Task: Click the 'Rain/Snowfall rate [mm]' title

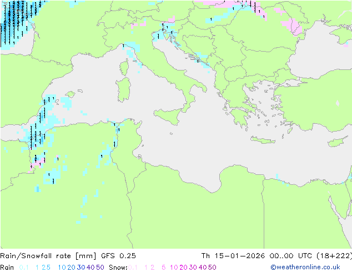Action: click(x=48, y=256)
